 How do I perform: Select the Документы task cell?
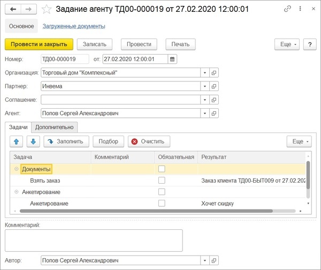pos(36,169)
